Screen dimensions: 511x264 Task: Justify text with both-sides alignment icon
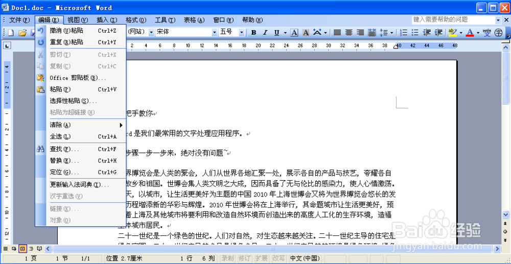coord(337,33)
